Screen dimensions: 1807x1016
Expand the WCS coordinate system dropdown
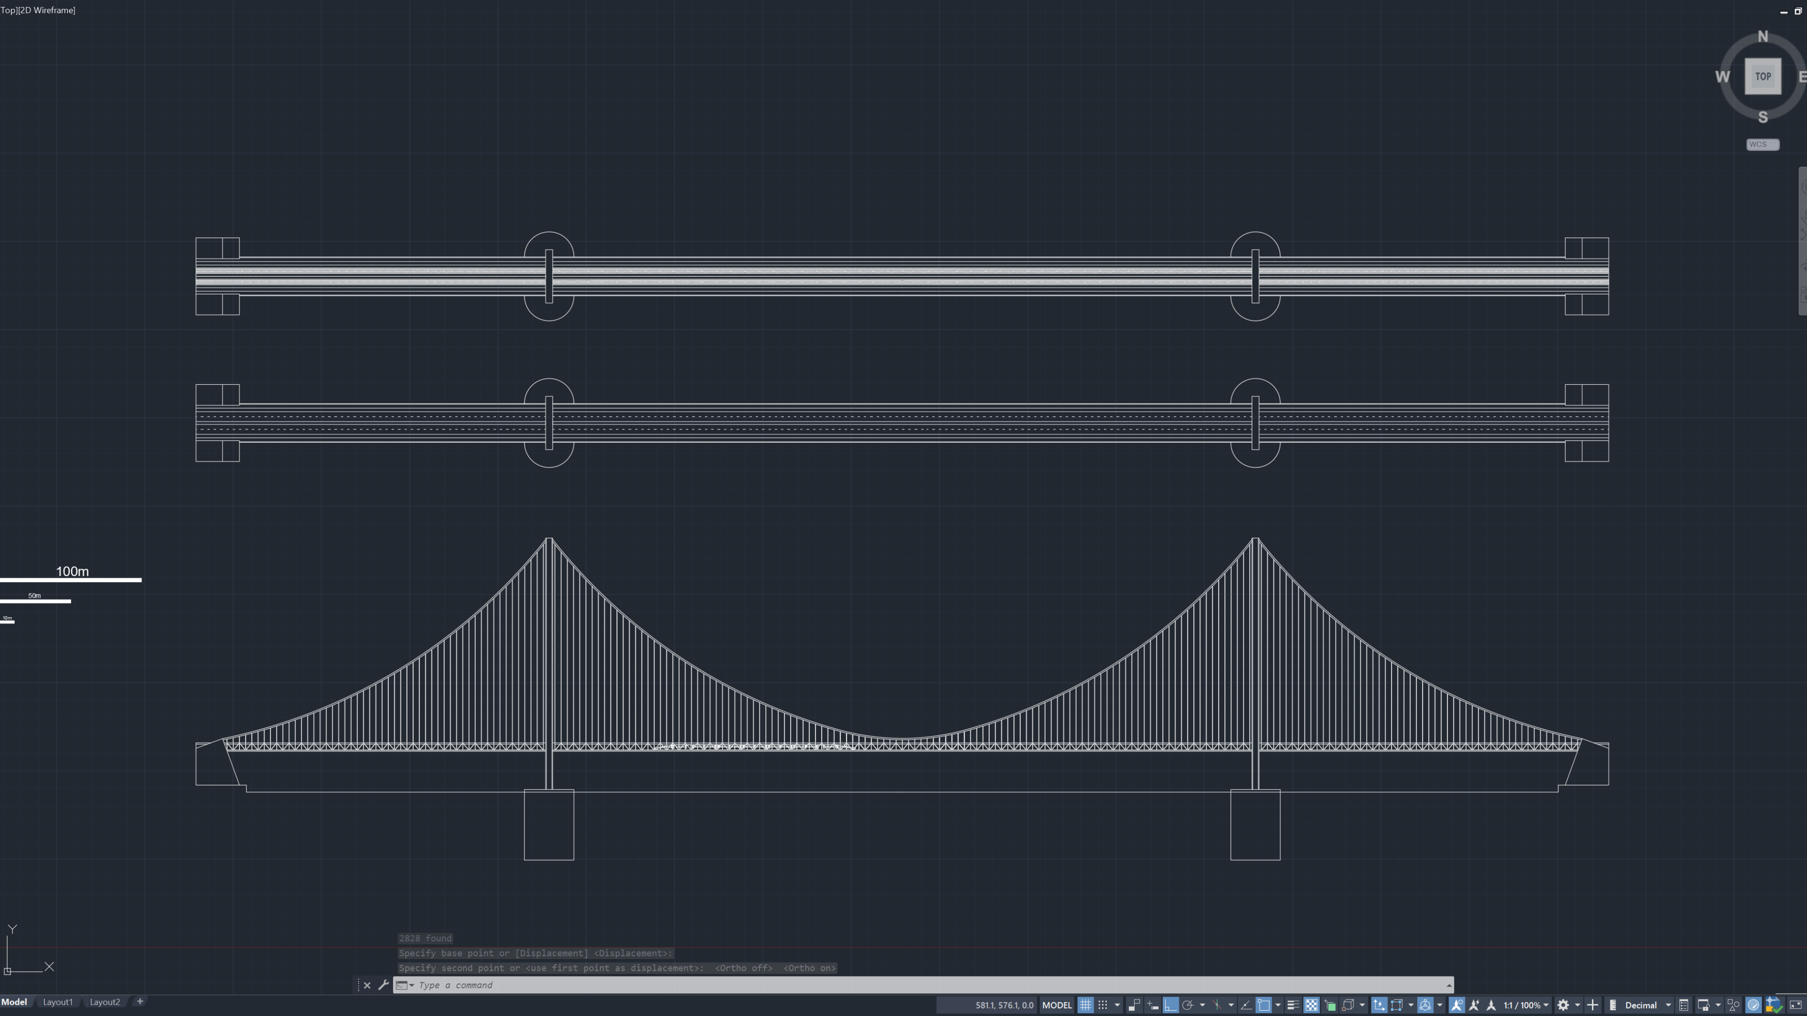click(x=1773, y=144)
